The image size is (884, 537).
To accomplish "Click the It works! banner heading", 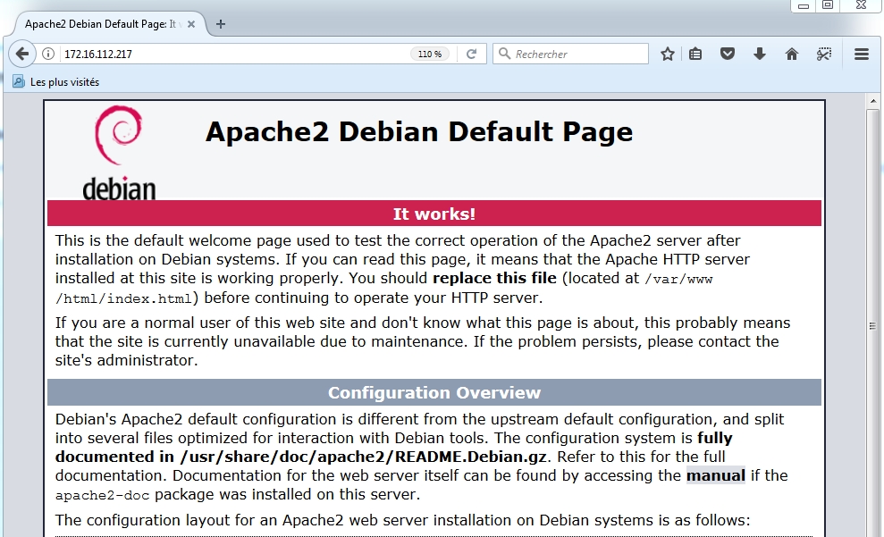I will pos(434,214).
